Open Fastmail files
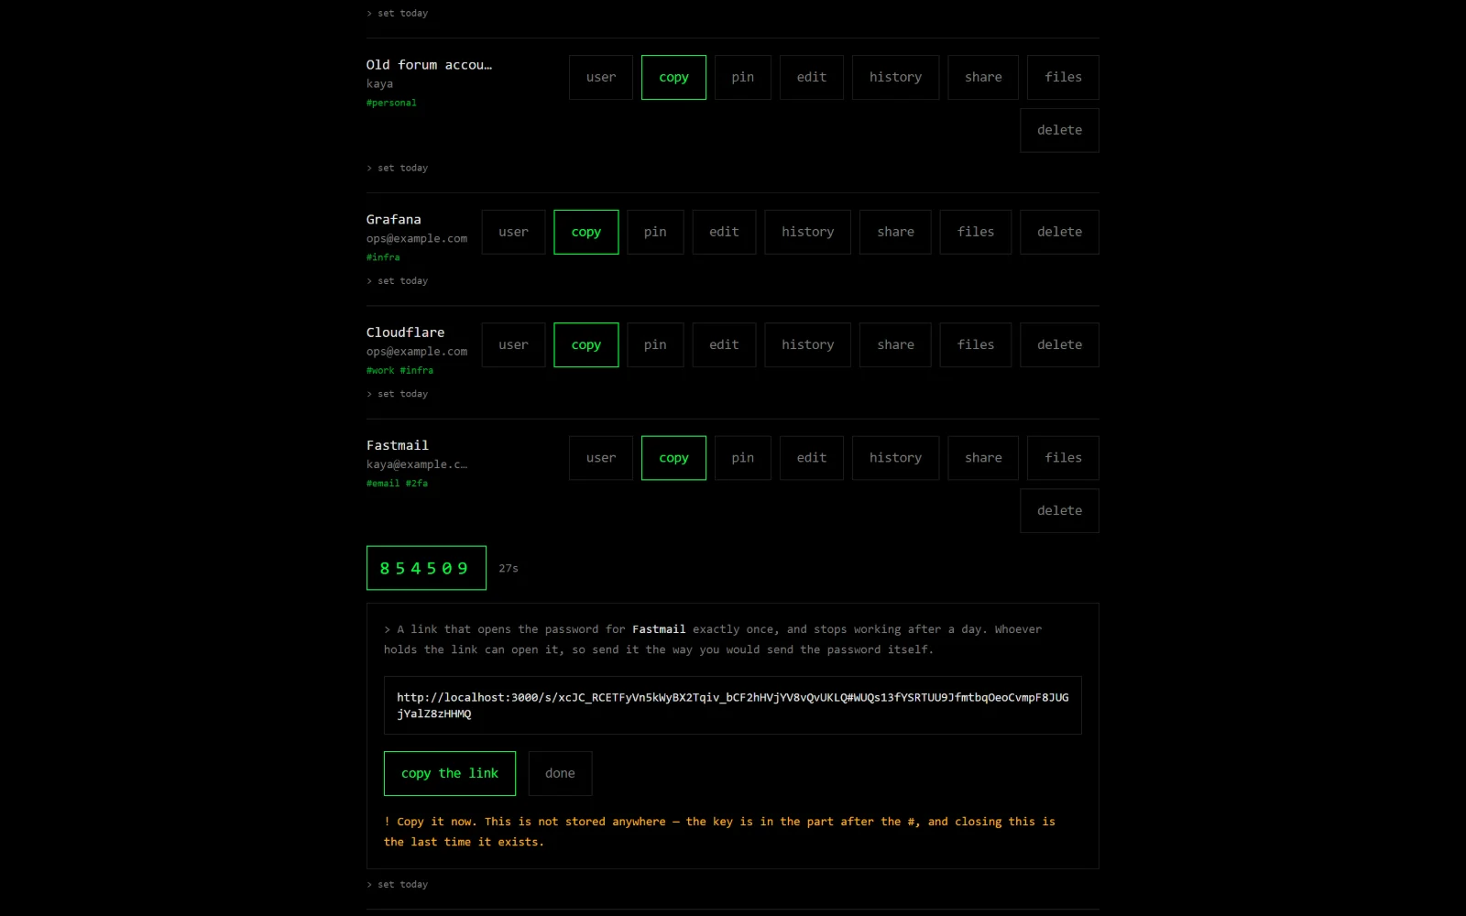This screenshot has width=1466, height=916. click(1063, 458)
